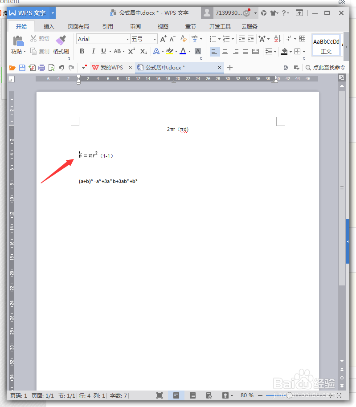
Task: Open the 页面布局 ribbon tab
Action: [78, 26]
